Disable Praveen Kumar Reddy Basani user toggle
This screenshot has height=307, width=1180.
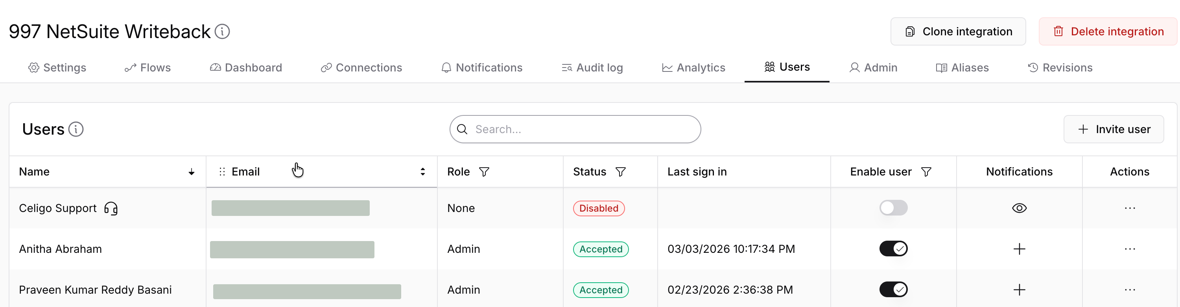tap(893, 289)
